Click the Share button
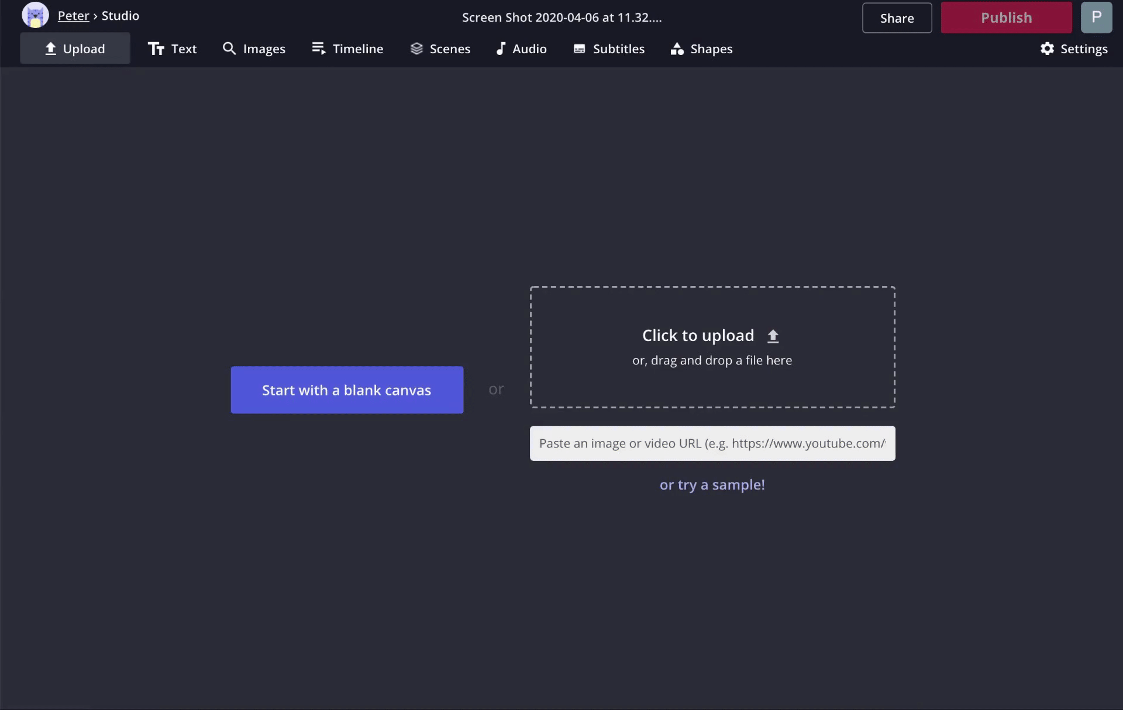 coord(897,18)
